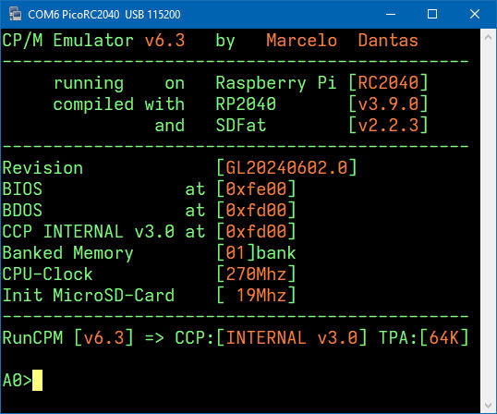Click the A0> prompt text

pos(18,380)
